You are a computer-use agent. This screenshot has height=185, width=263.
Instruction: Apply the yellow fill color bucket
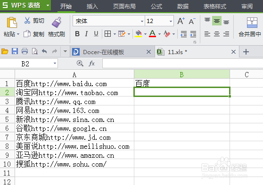point(139,34)
